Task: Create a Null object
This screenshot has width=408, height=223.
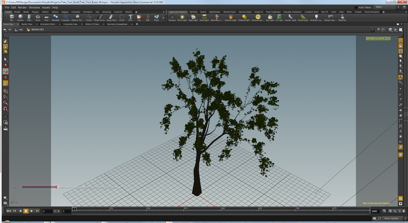Action: [148, 18]
